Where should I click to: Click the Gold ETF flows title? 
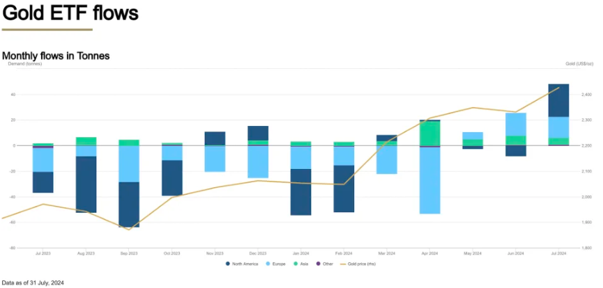tap(70, 13)
